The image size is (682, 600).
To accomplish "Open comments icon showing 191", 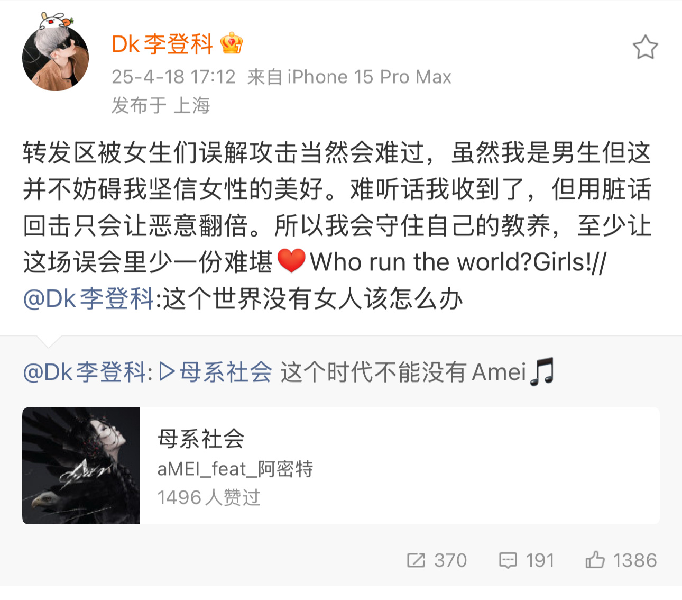I will 508,560.
